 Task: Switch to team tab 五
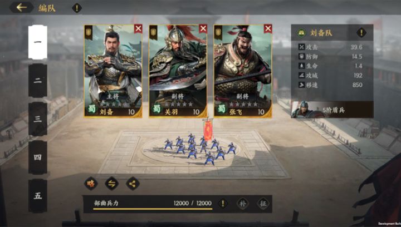[x=38, y=196]
